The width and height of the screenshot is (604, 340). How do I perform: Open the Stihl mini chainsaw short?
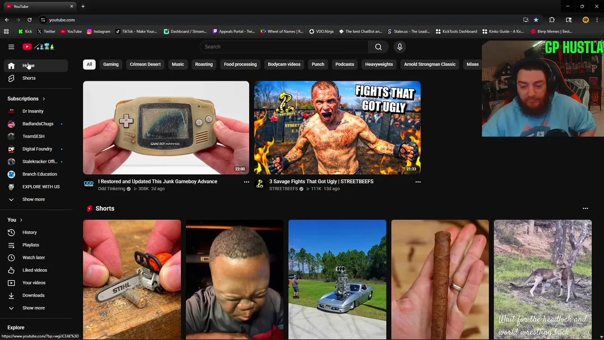coord(132,280)
